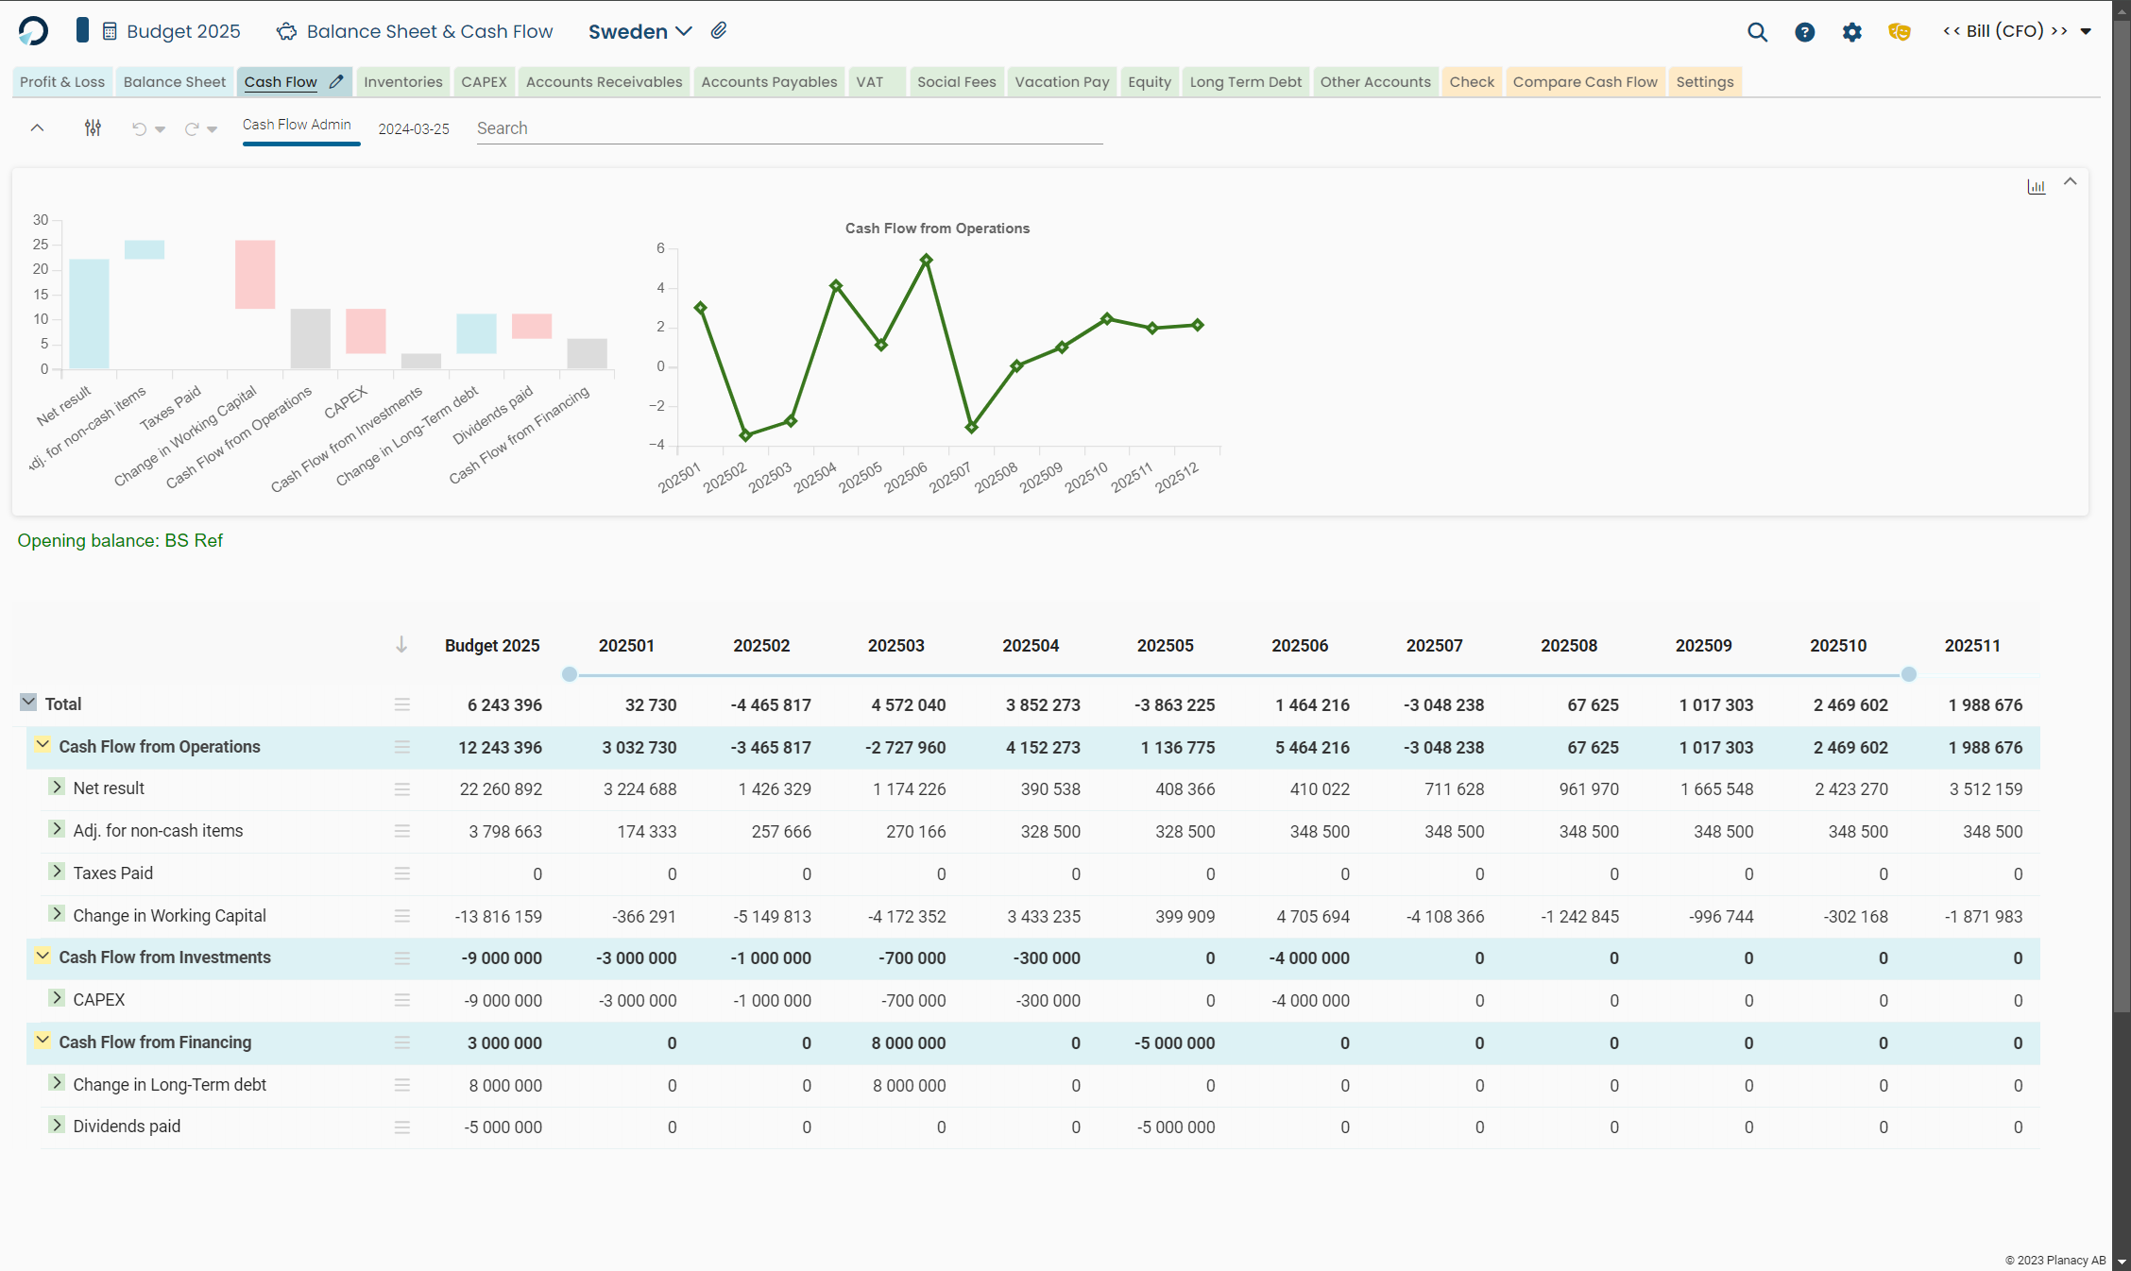Click the theater masks impersonation icon
The height and width of the screenshot is (1271, 2131).
pyautogui.click(x=1899, y=32)
